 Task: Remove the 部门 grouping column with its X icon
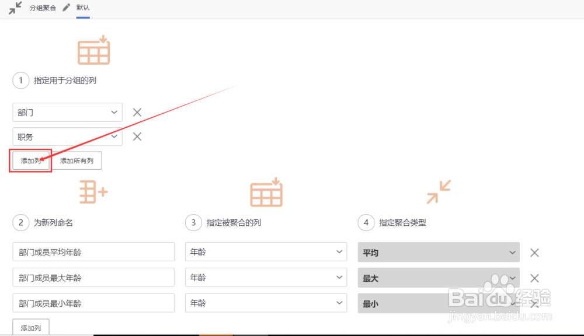137,112
